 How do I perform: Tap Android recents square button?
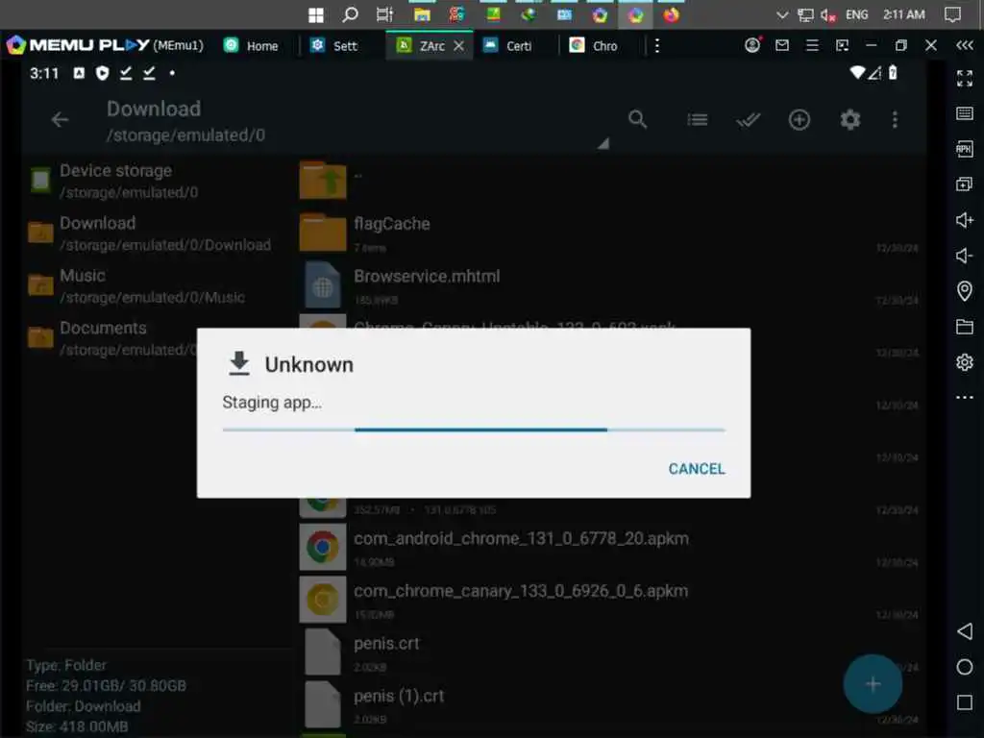coord(965,702)
